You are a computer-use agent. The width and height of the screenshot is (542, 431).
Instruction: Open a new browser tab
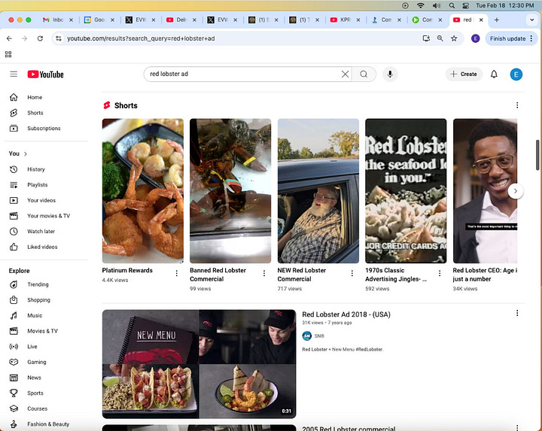pos(496,20)
